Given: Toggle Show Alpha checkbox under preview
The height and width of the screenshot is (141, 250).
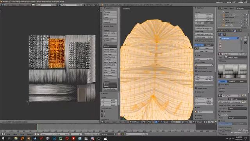Looking at the screenshot, I should click(x=220, y=85).
